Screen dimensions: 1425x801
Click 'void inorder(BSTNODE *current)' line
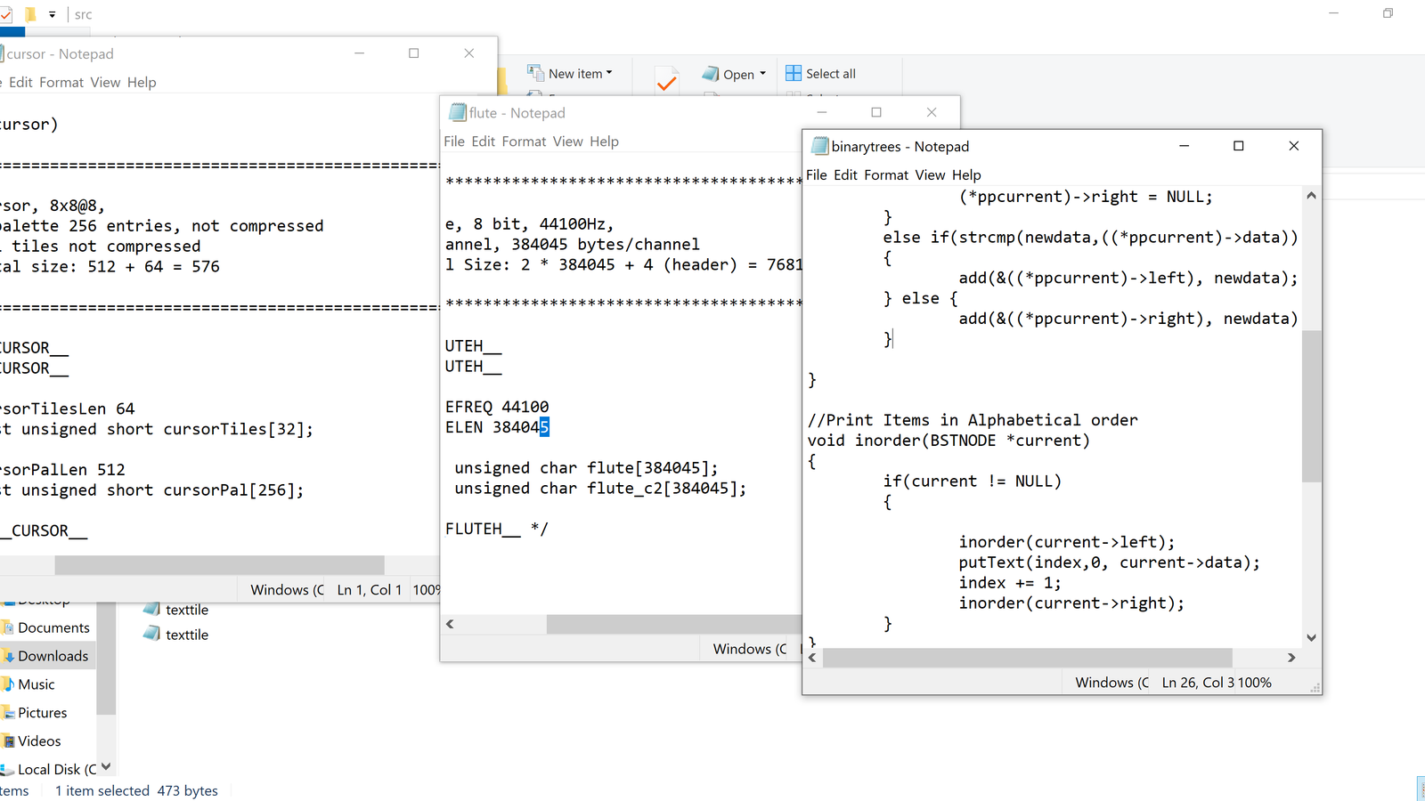pyautogui.click(x=949, y=441)
